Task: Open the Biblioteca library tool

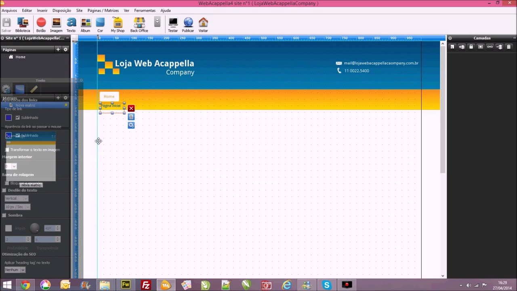Action: [x=23, y=25]
